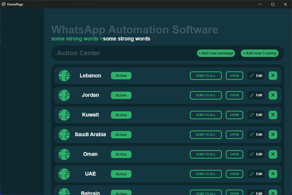Send to all in Oman row
Image resolution: width=292 pixels, height=195 pixels.
pyautogui.click(x=206, y=154)
